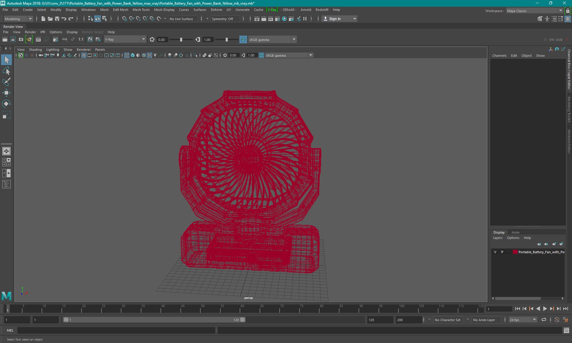This screenshot has height=343, width=572.
Task: Go to the start of playback range
Action: (517, 309)
